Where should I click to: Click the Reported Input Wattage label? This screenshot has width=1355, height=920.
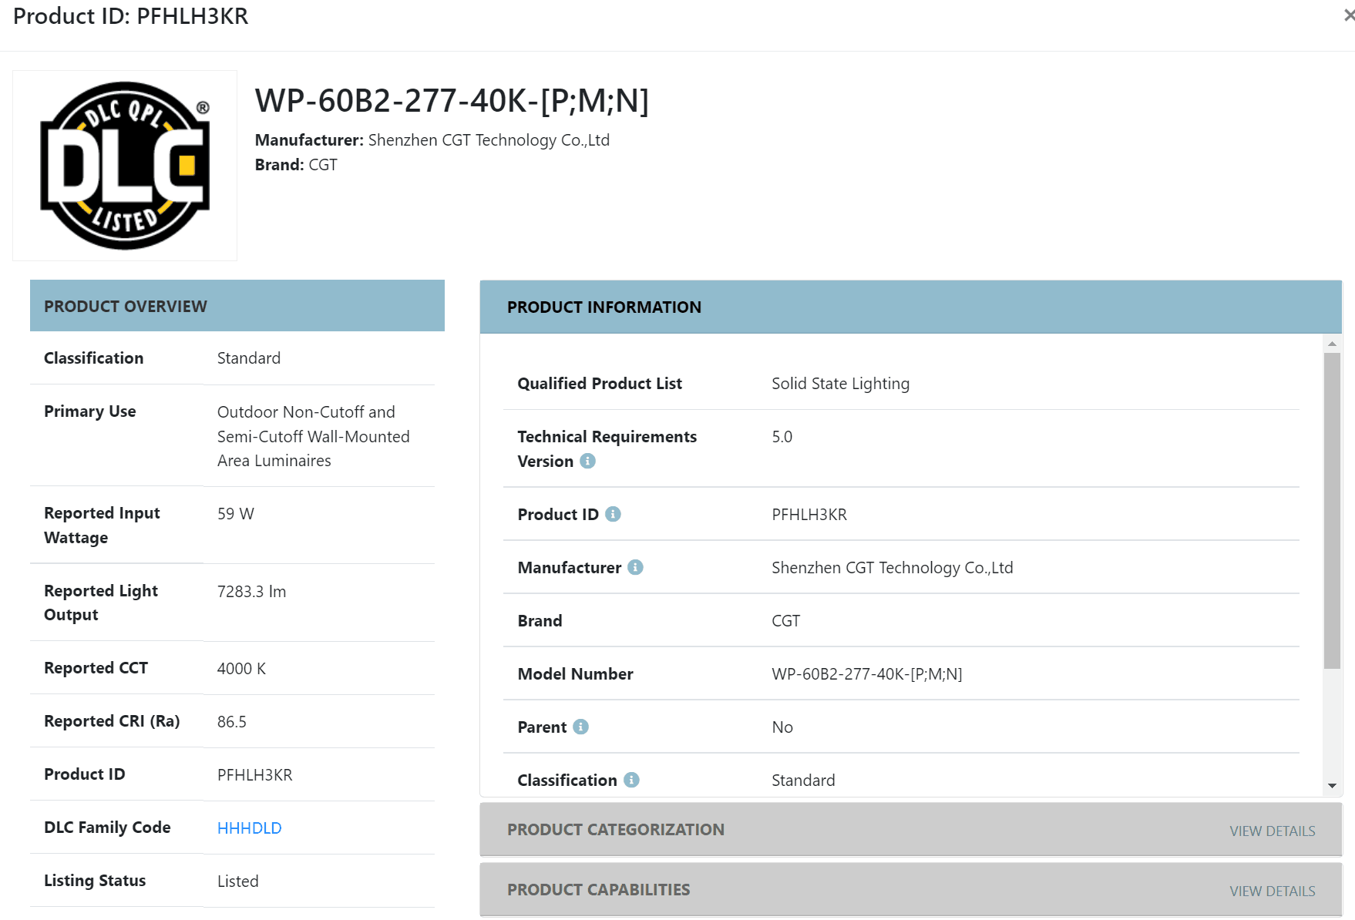[102, 525]
